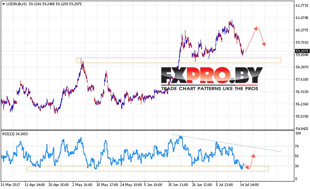The width and height of the screenshot is (310, 189).
Task: Click the 5 Jul 13:00 time label
Action: pos(224,185)
